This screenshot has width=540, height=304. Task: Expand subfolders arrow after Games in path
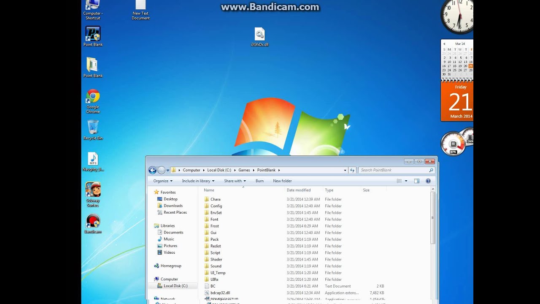[x=254, y=170]
